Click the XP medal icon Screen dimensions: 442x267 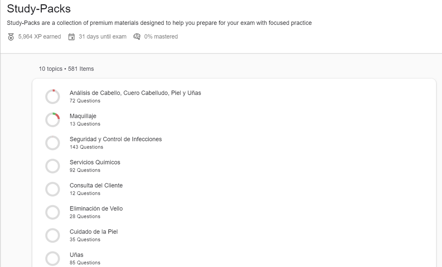point(11,37)
